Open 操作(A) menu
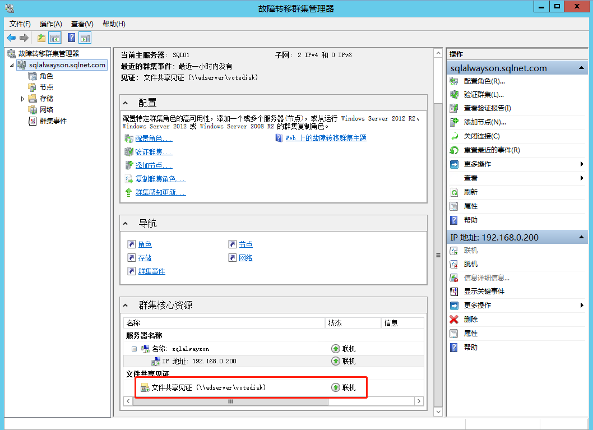The image size is (593, 430). tap(50, 24)
